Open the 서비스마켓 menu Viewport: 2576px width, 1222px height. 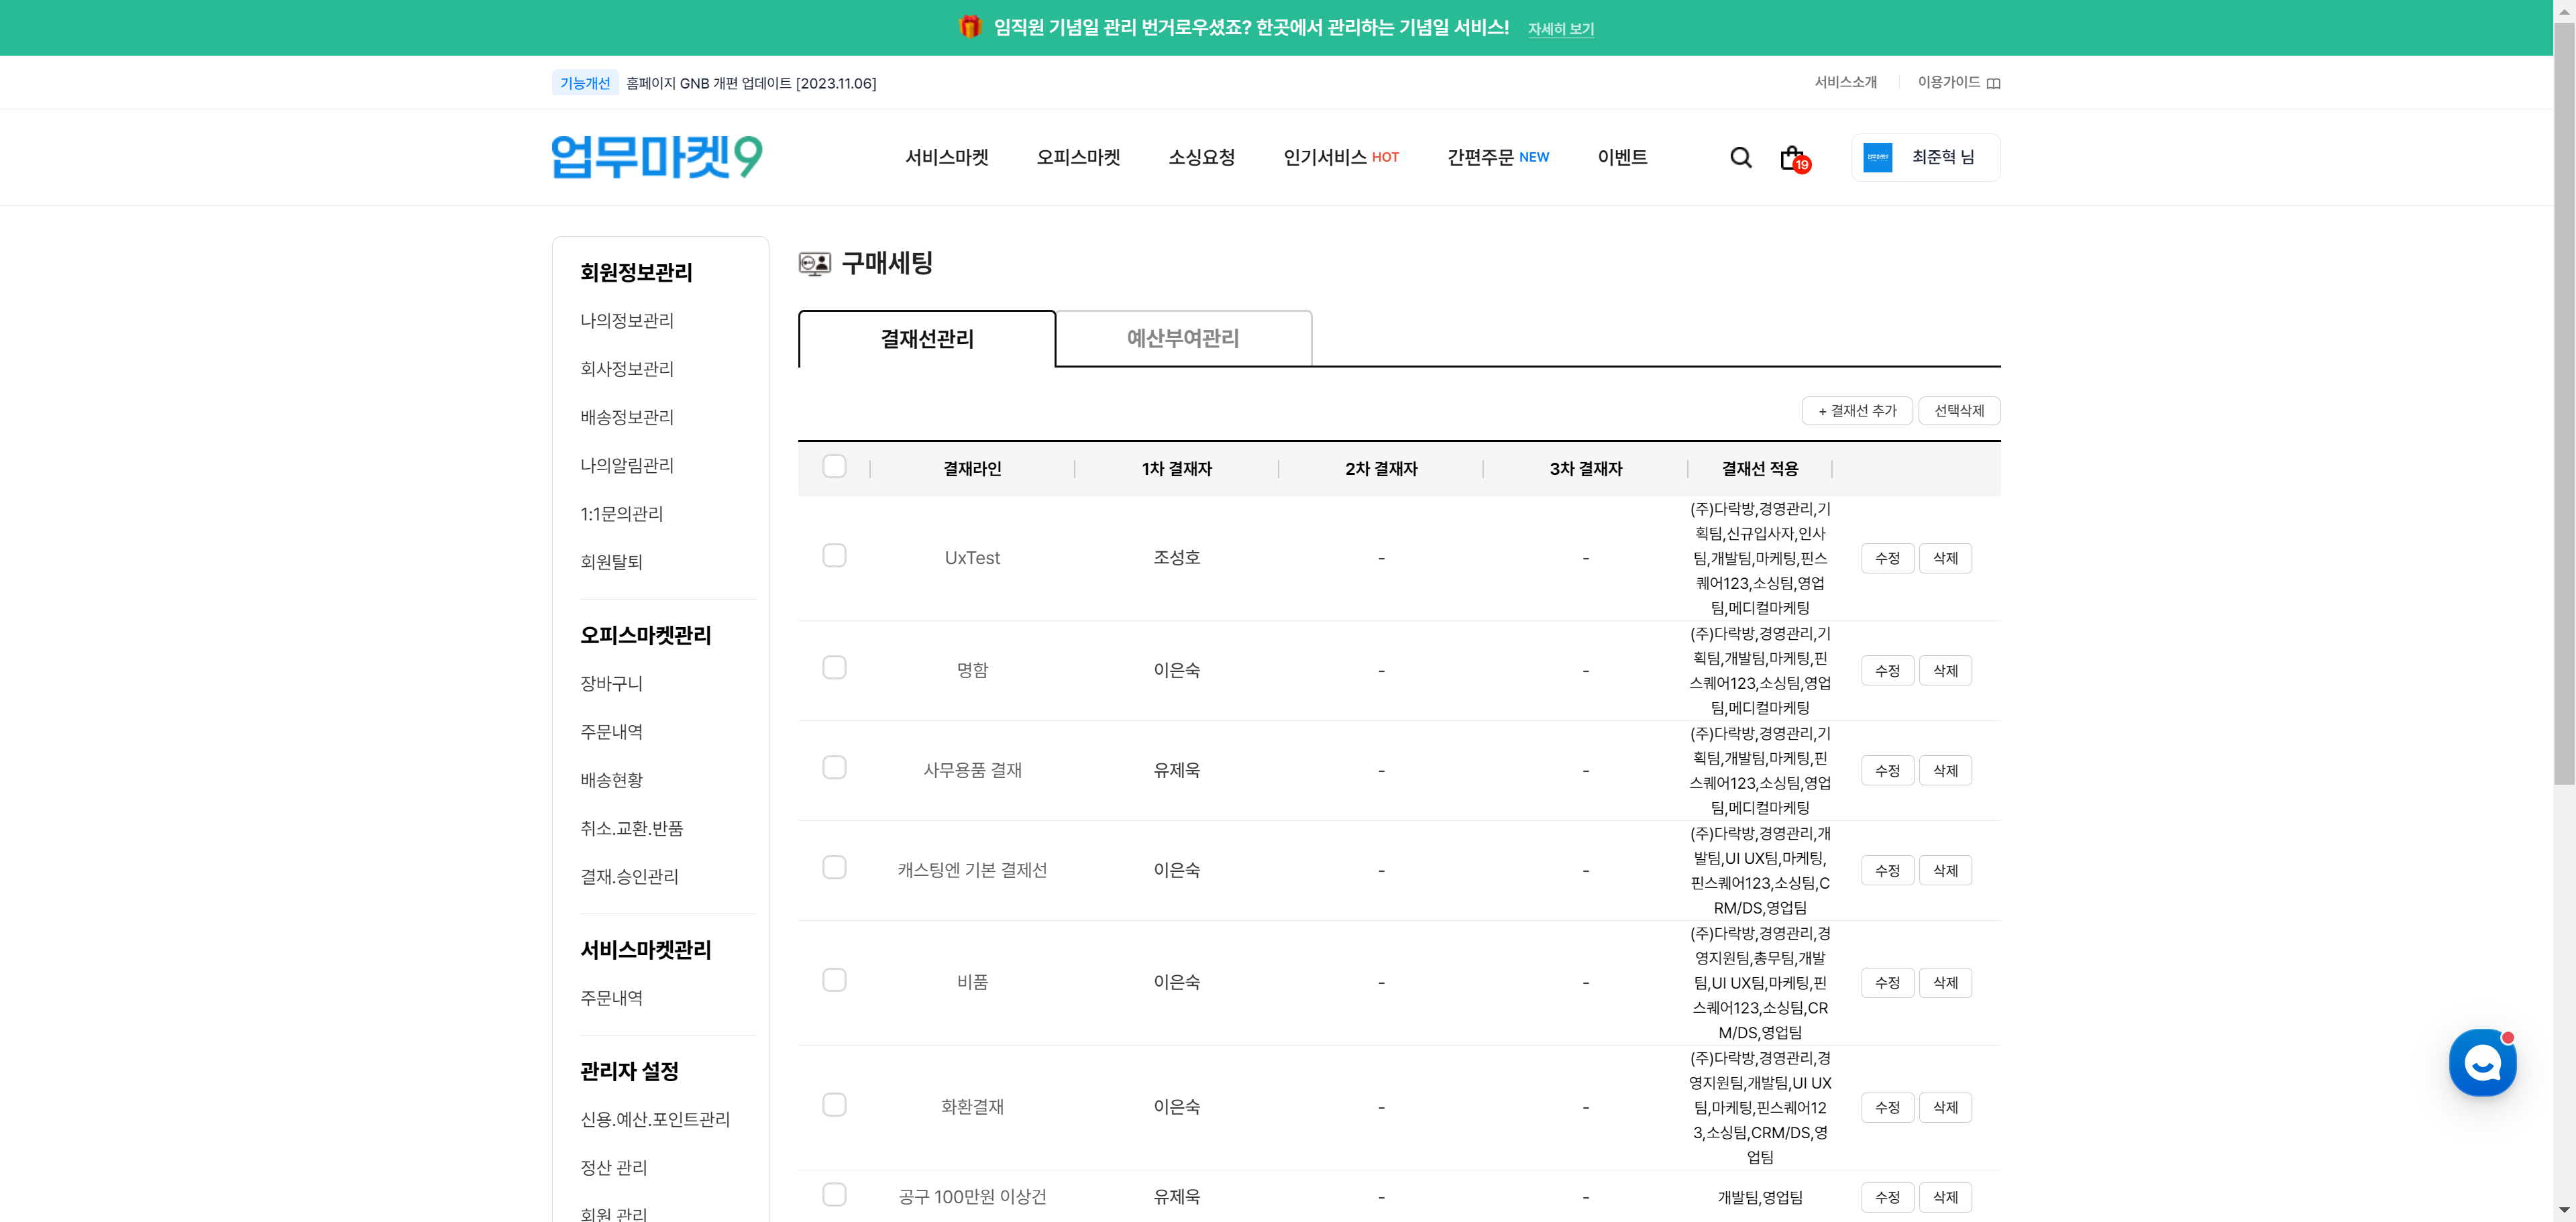[946, 157]
